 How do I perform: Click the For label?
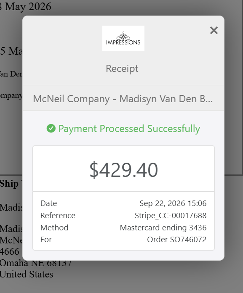[x=46, y=239]
